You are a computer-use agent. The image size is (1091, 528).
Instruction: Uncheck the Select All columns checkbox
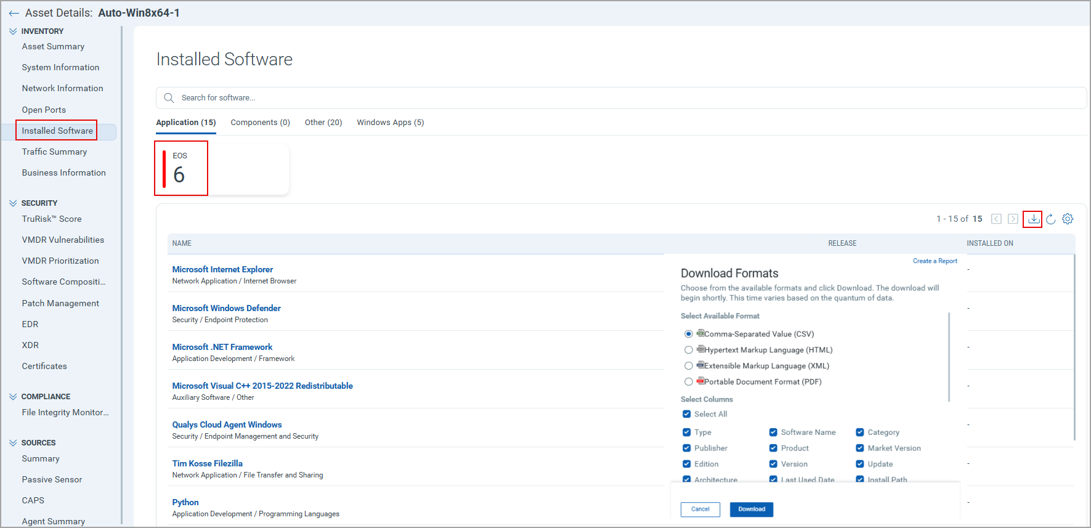click(x=686, y=414)
